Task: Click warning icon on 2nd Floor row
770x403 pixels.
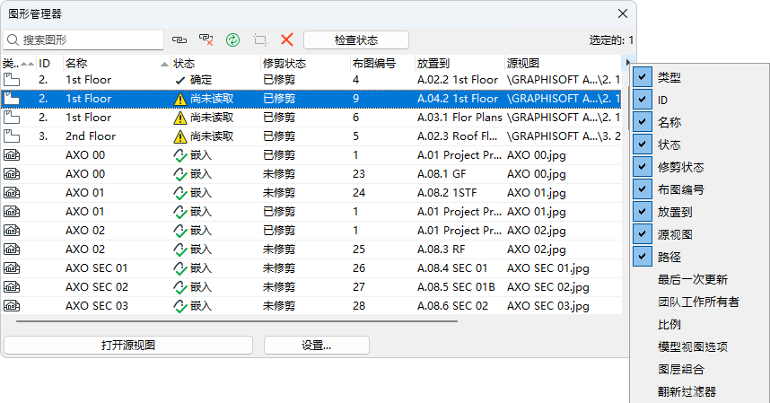Action: click(180, 136)
